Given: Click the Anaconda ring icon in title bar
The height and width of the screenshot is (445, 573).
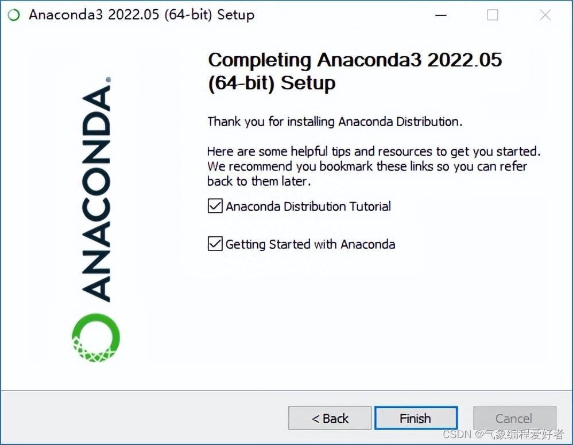Looking at the screenshot, I should pyautogui.click(x=14, y=15).
